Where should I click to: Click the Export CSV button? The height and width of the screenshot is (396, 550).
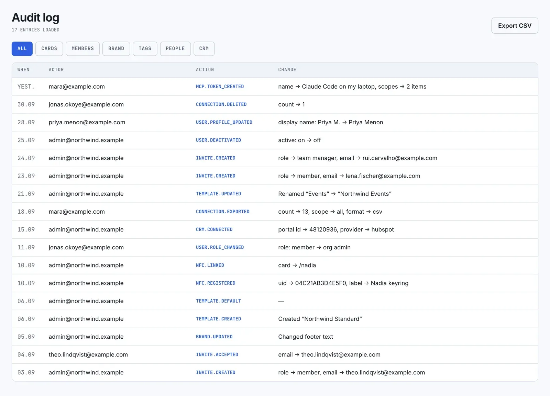tap(515, 26)
